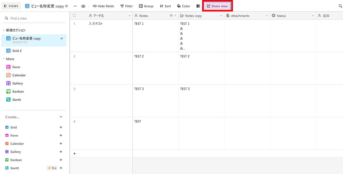Viewport: 343px width, 174px height.
Task: Click the search magnifier icon at top right
Action: (340, 6)
